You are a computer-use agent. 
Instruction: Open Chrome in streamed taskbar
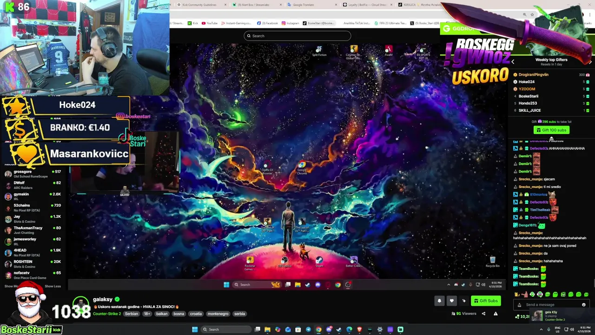click(x=338, y=285)
